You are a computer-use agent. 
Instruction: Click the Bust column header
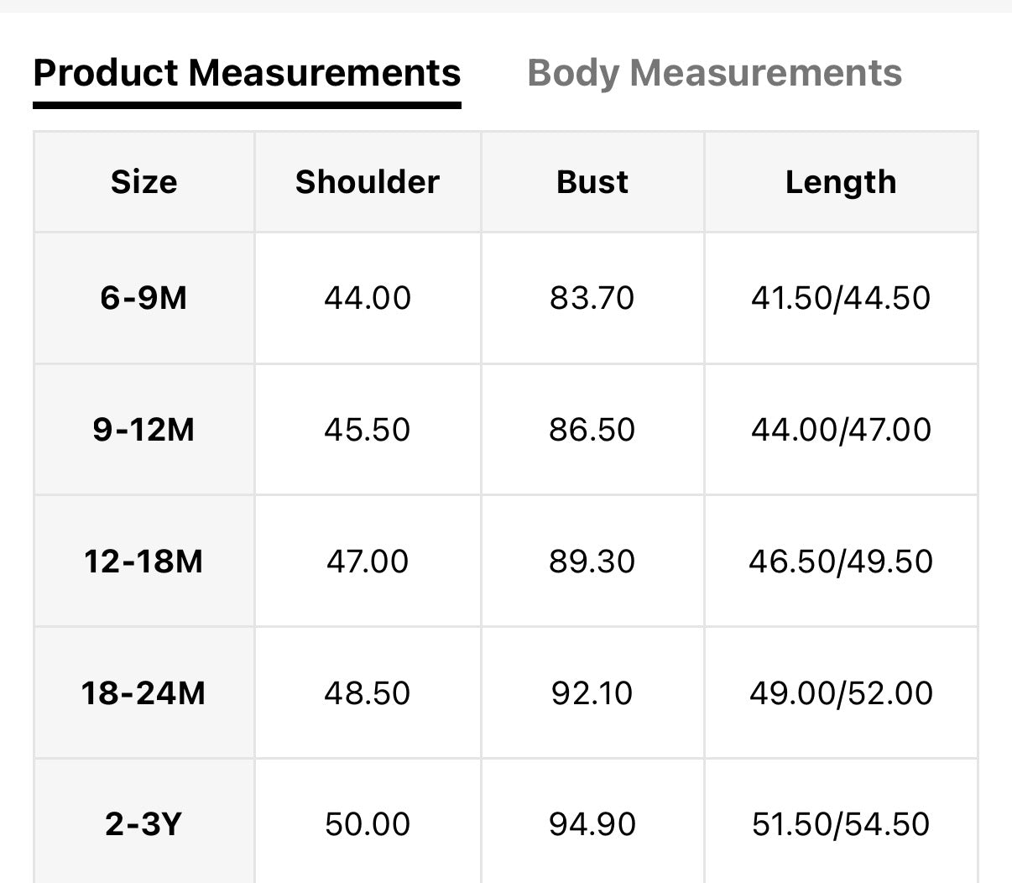592,182
